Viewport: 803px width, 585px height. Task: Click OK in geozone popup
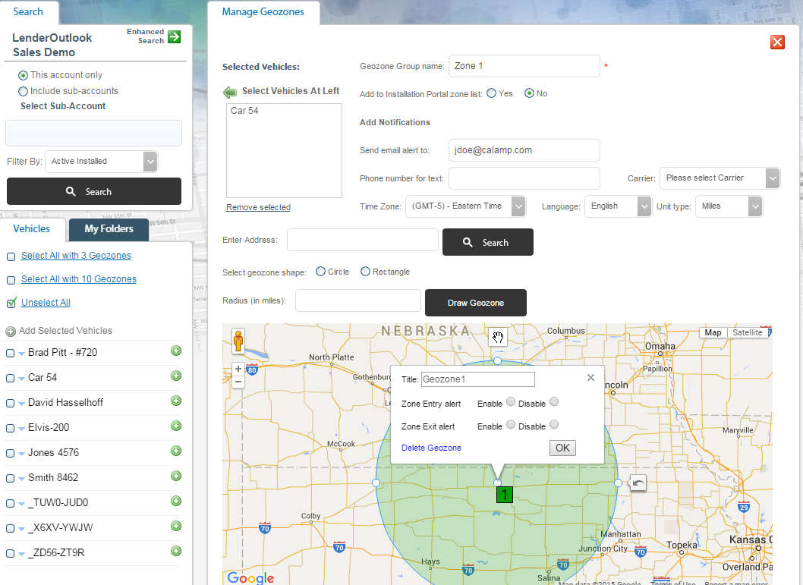(x=563, y=448)
